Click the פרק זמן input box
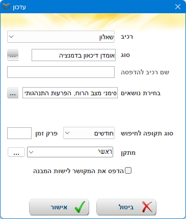 (19, 133)
